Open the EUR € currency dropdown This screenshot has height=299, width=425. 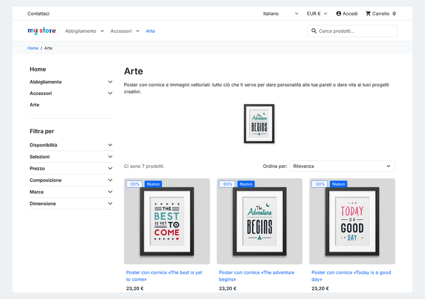317,14
